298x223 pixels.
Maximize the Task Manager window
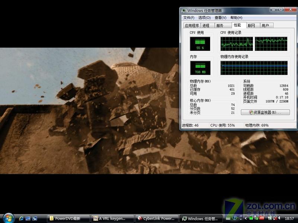tap(281, 10)
